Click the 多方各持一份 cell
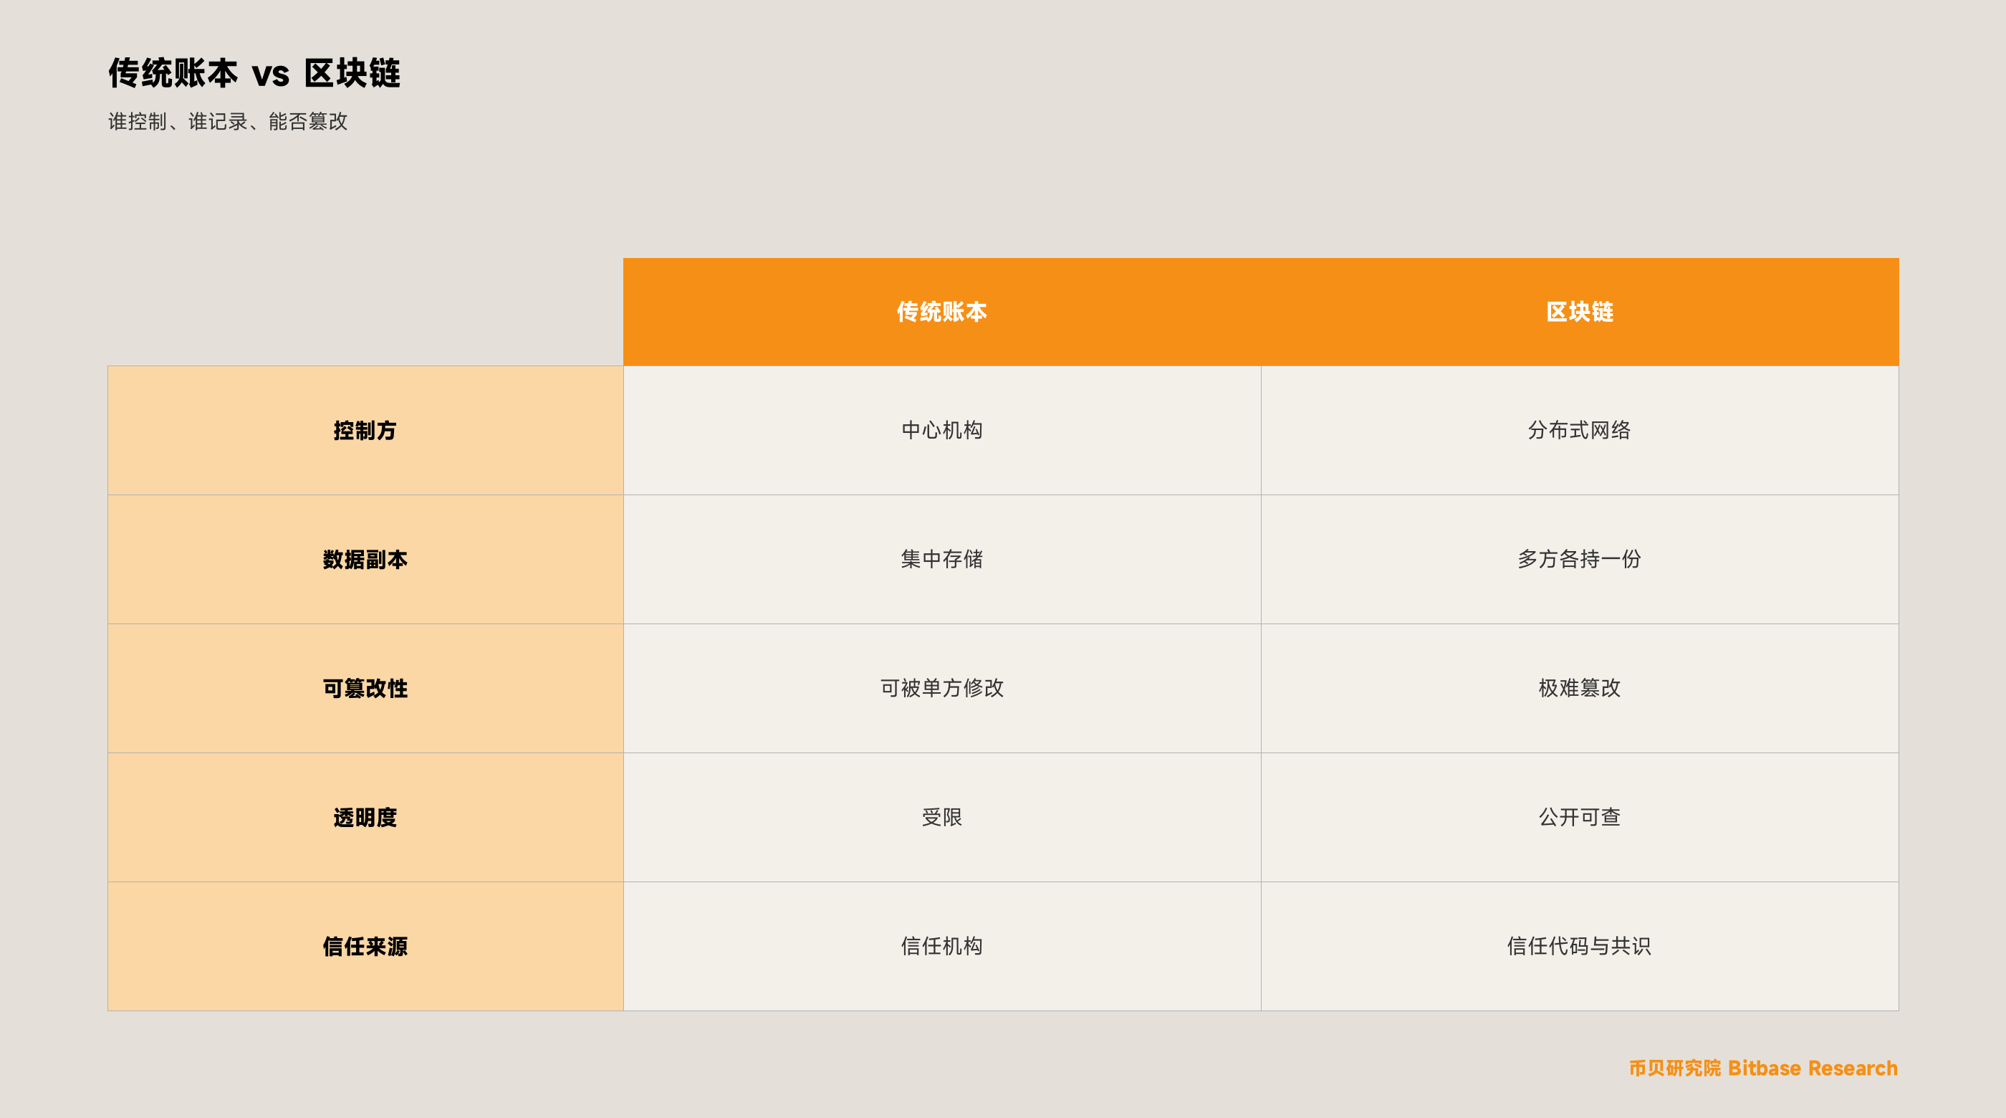The image size is (2006, 1118). point(1579,560)
